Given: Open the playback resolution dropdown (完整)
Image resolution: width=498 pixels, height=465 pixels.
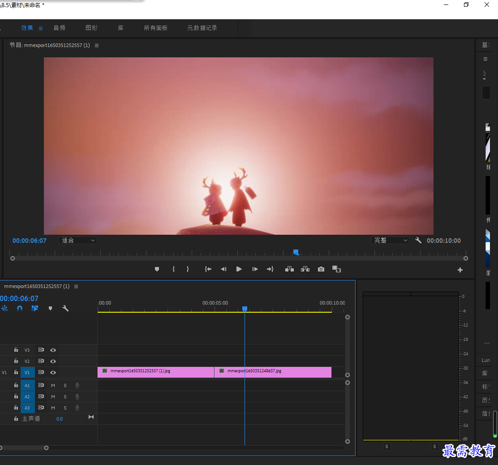Looking at the screenshot, I should 391,241.
